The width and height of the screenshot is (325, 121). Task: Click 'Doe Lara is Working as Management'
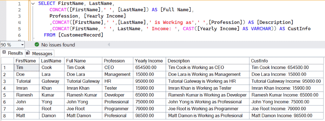coord(208,74)
